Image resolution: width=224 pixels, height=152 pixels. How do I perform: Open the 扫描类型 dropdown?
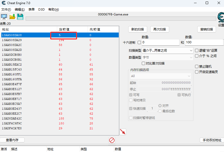(168, 51)
